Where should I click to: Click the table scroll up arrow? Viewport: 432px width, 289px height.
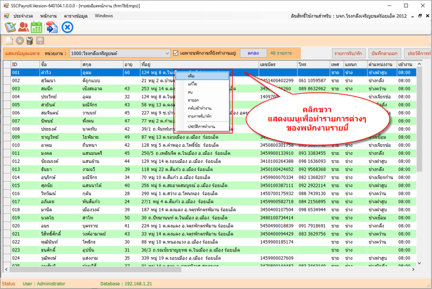click(x=419, y=64)
